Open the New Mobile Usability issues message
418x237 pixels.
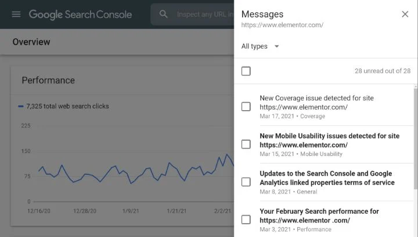click(x=329, y=140)
